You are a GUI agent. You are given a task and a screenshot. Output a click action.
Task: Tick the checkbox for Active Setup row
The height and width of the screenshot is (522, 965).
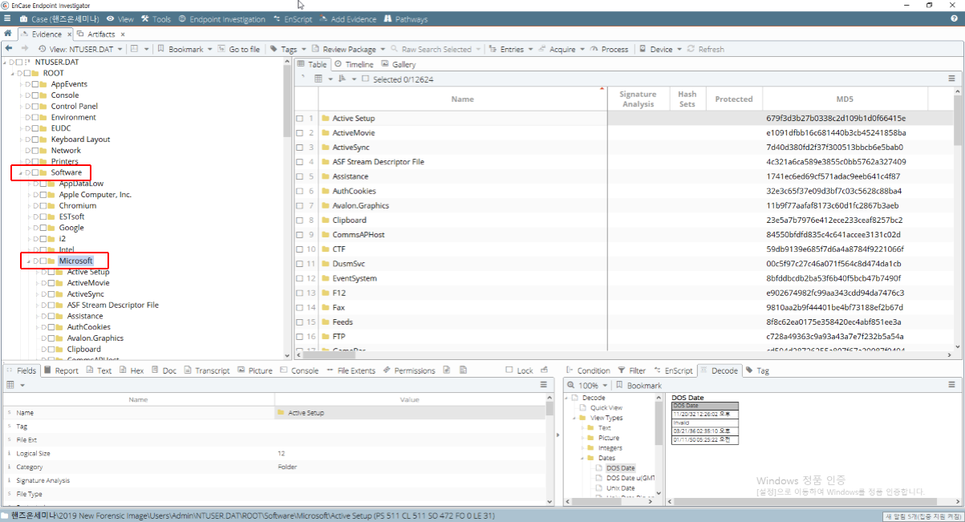pos(300,118)
